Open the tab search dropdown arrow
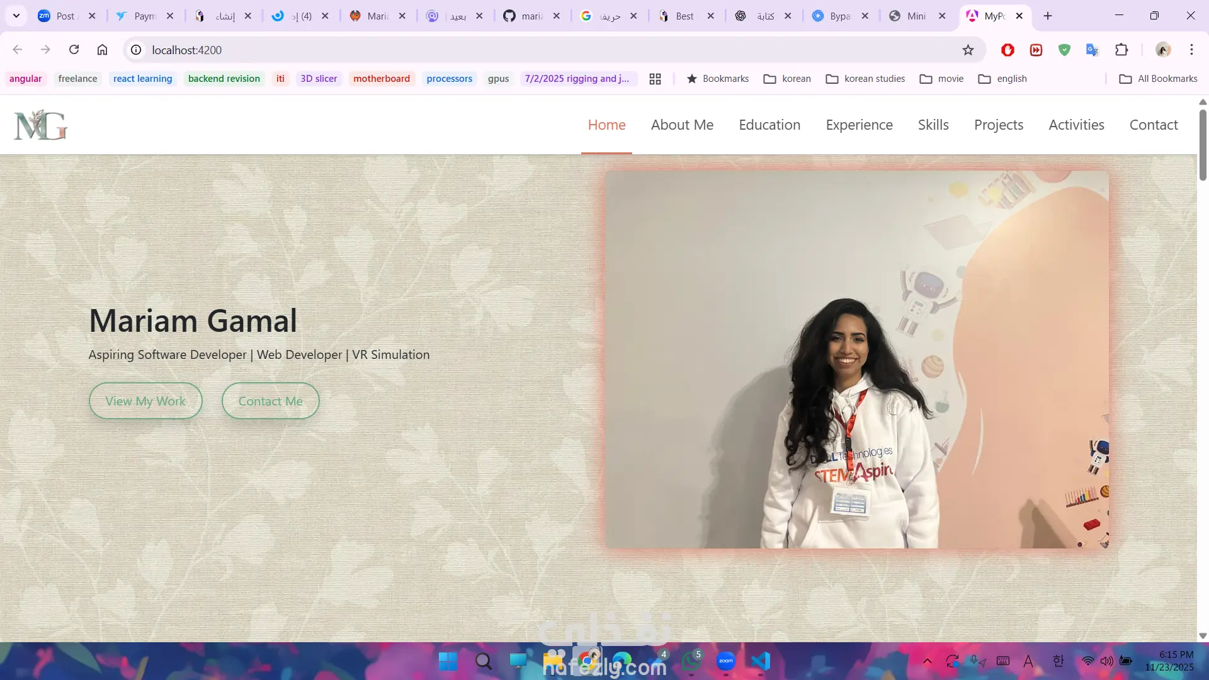Image resolution: width=1209 pixels, height=680 pixels. coord(16,16)
